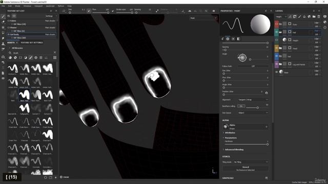Toggle Backface culling On button

[241, 106]
